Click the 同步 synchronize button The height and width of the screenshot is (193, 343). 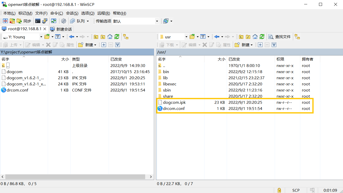(24, 21)
